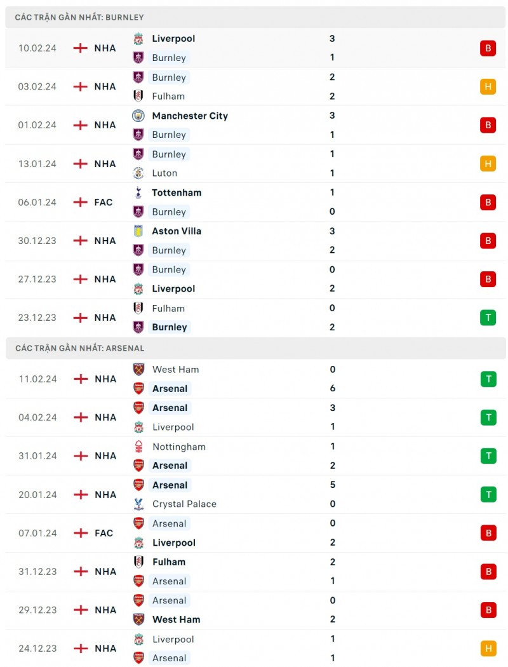
Task: Open Manchester City team name link
Action: 190,116
